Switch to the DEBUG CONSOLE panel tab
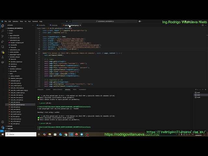The image size is (208, 156). [x=58, y=90]
